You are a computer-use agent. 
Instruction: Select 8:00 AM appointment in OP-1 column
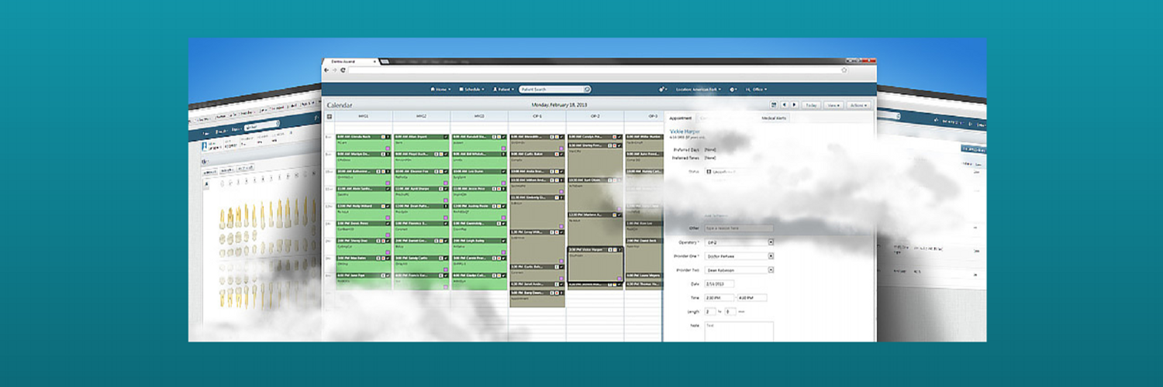pos(537,144)
